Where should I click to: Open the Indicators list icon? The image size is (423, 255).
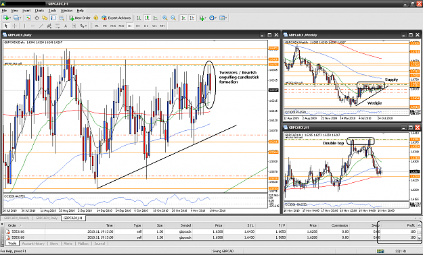201,18
